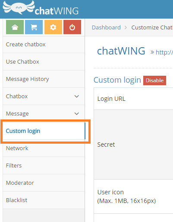Go to Network settings

click(x=44, y=148)
